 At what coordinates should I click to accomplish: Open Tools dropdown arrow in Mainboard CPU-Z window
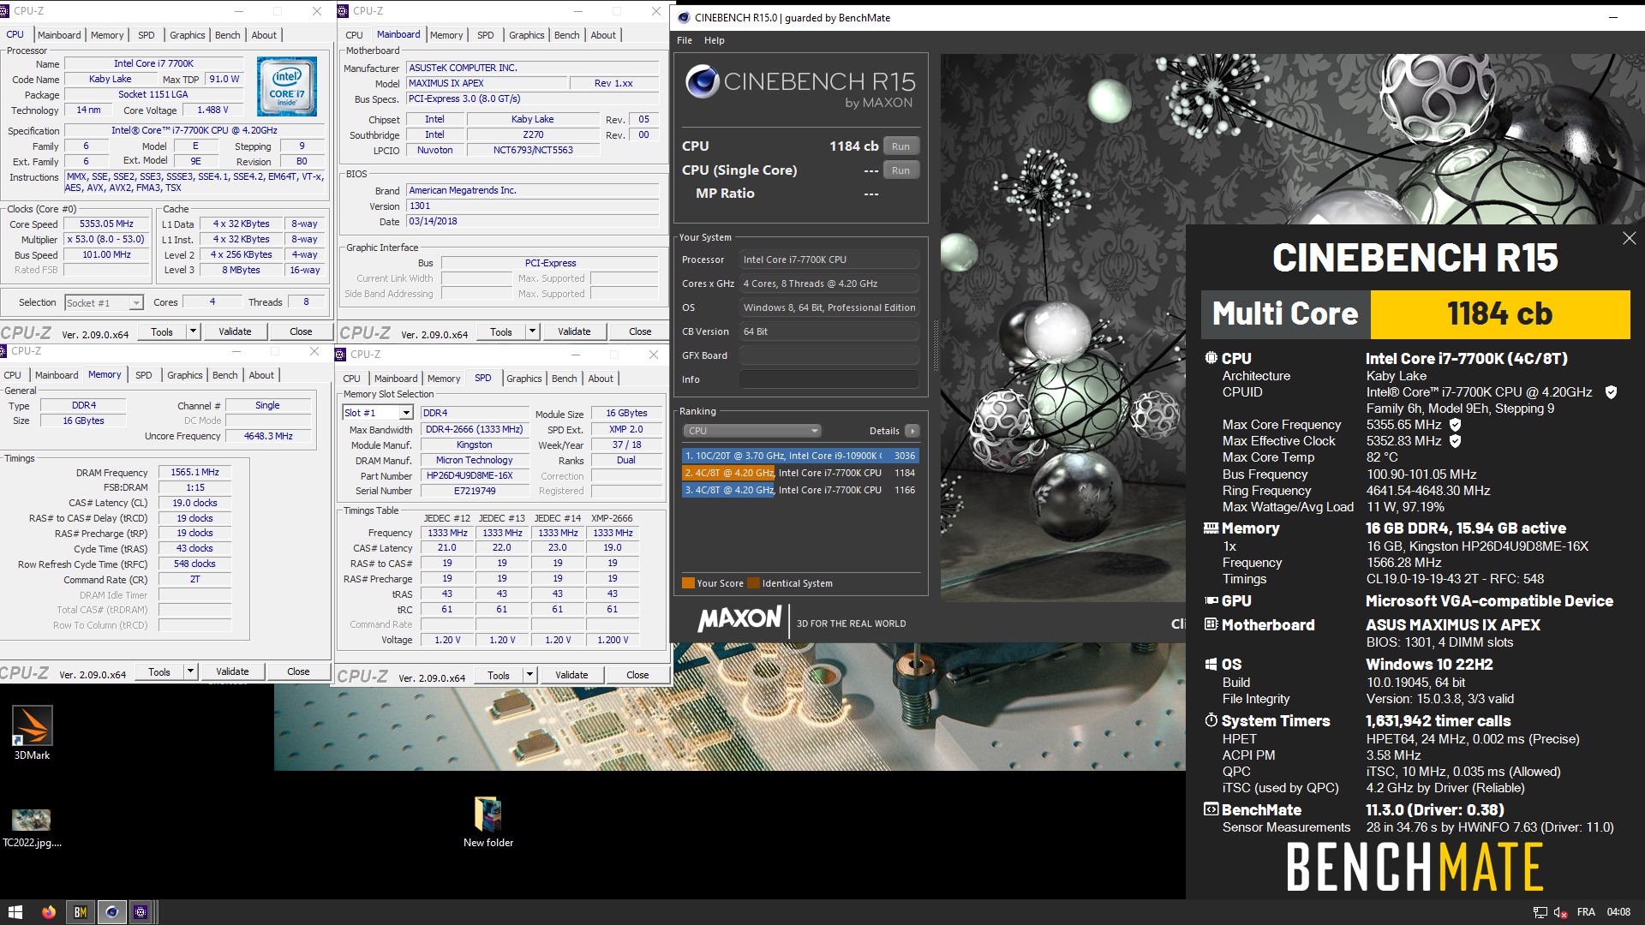(x=532, y=331)
